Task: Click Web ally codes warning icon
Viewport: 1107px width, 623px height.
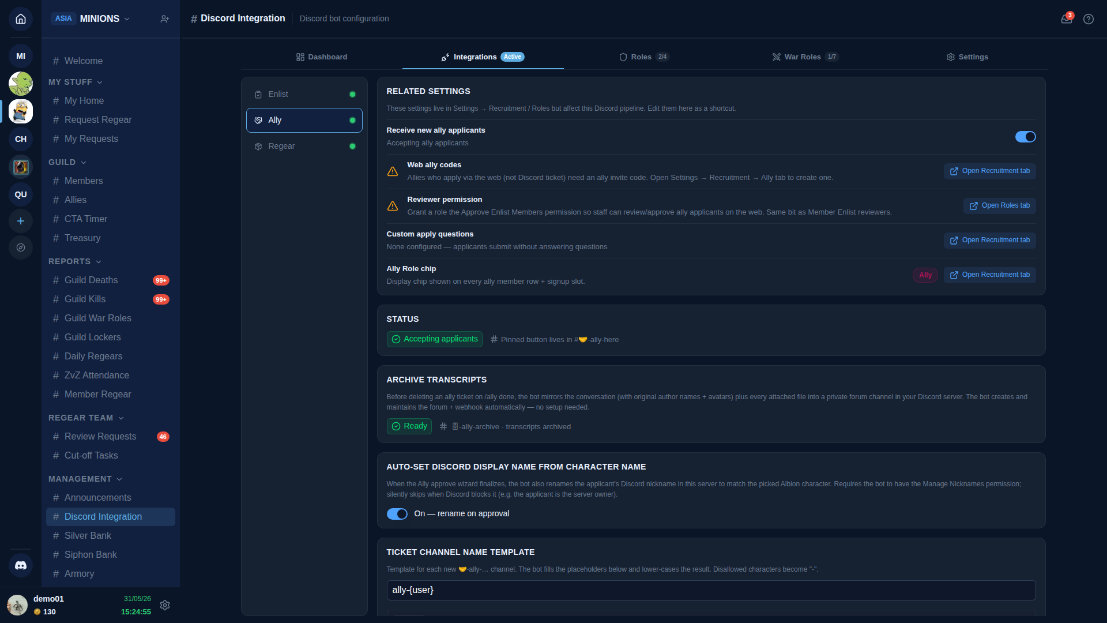Action: 393,171
